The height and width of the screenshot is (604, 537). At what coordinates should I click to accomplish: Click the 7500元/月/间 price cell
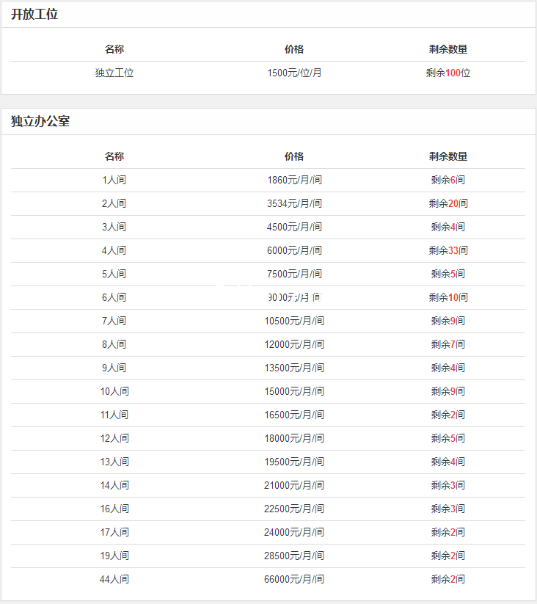coord(294,274)
